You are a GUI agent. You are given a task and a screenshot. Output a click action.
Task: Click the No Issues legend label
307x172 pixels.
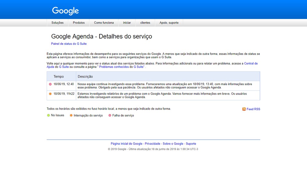click(58, 115)
